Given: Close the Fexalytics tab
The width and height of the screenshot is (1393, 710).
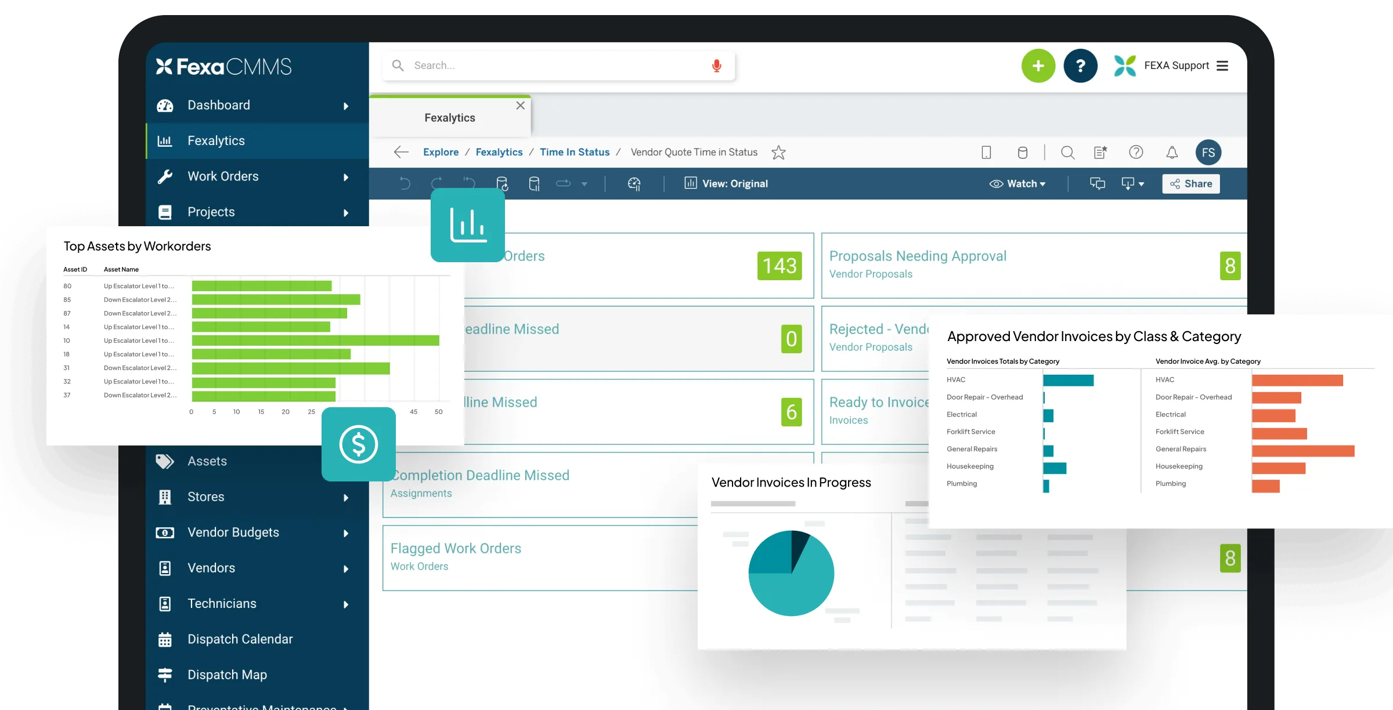Looking at the screenshot, I should pos(520,106).
